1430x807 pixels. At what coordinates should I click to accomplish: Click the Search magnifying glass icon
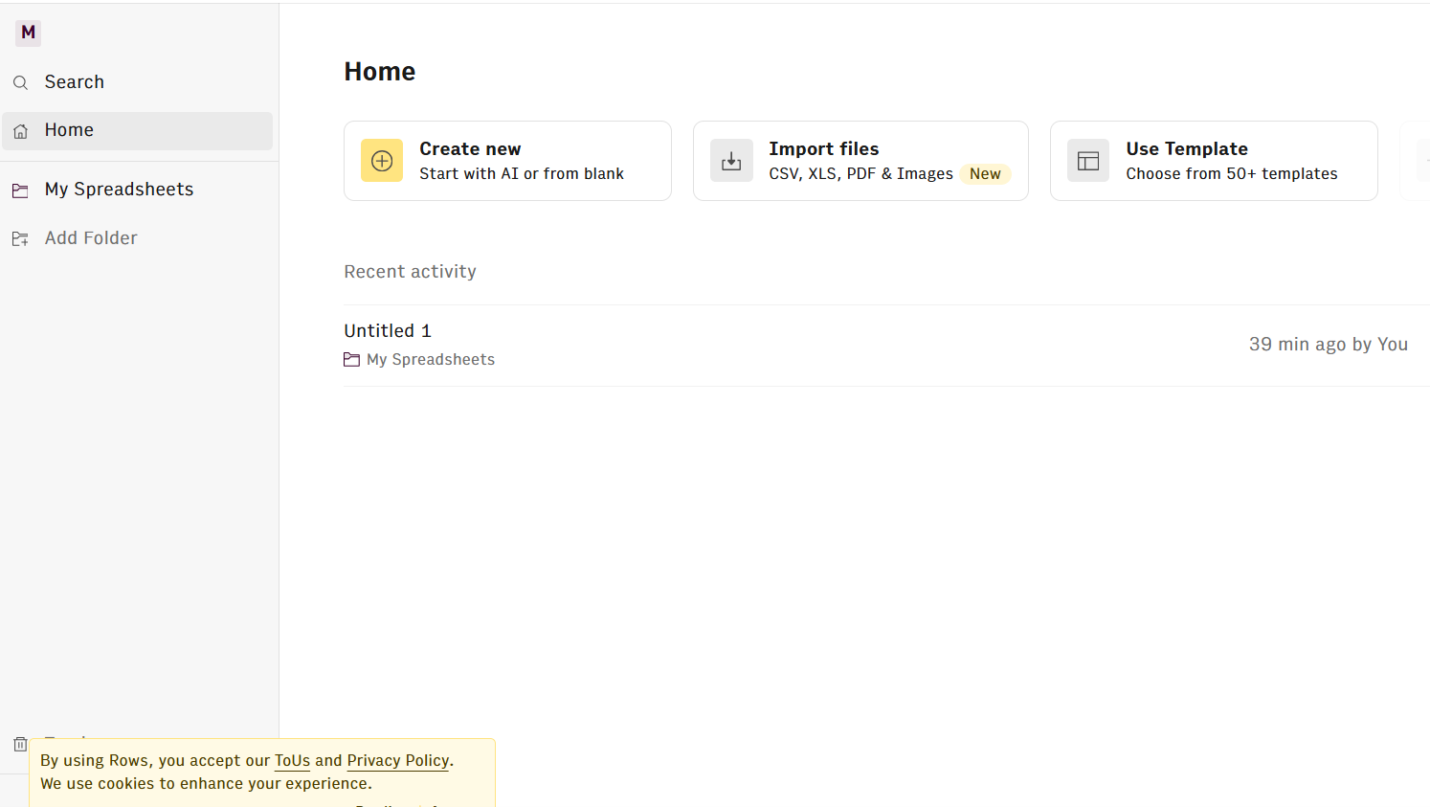(x=20, y=83)
